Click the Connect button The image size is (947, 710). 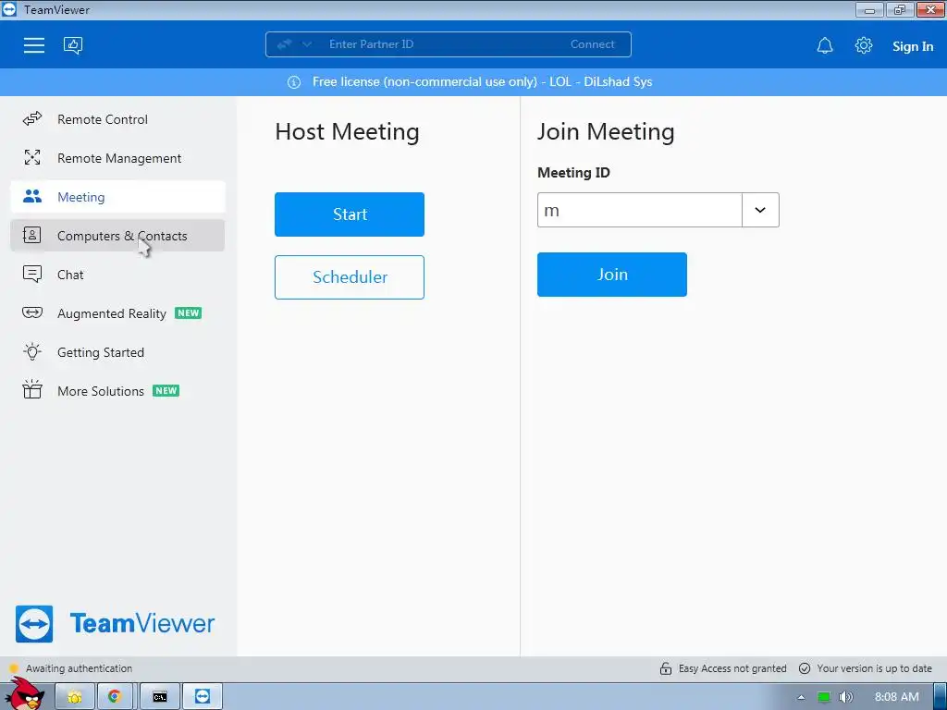tap(593, 44)
